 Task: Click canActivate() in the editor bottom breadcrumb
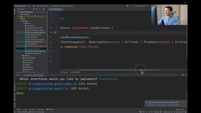[x=75, y=72]
